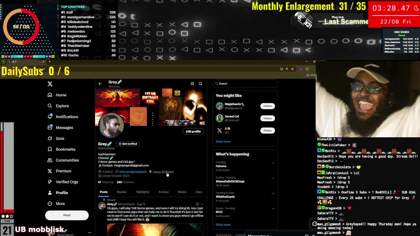
Task: Open the X account avatar
Action: point(220,130)
